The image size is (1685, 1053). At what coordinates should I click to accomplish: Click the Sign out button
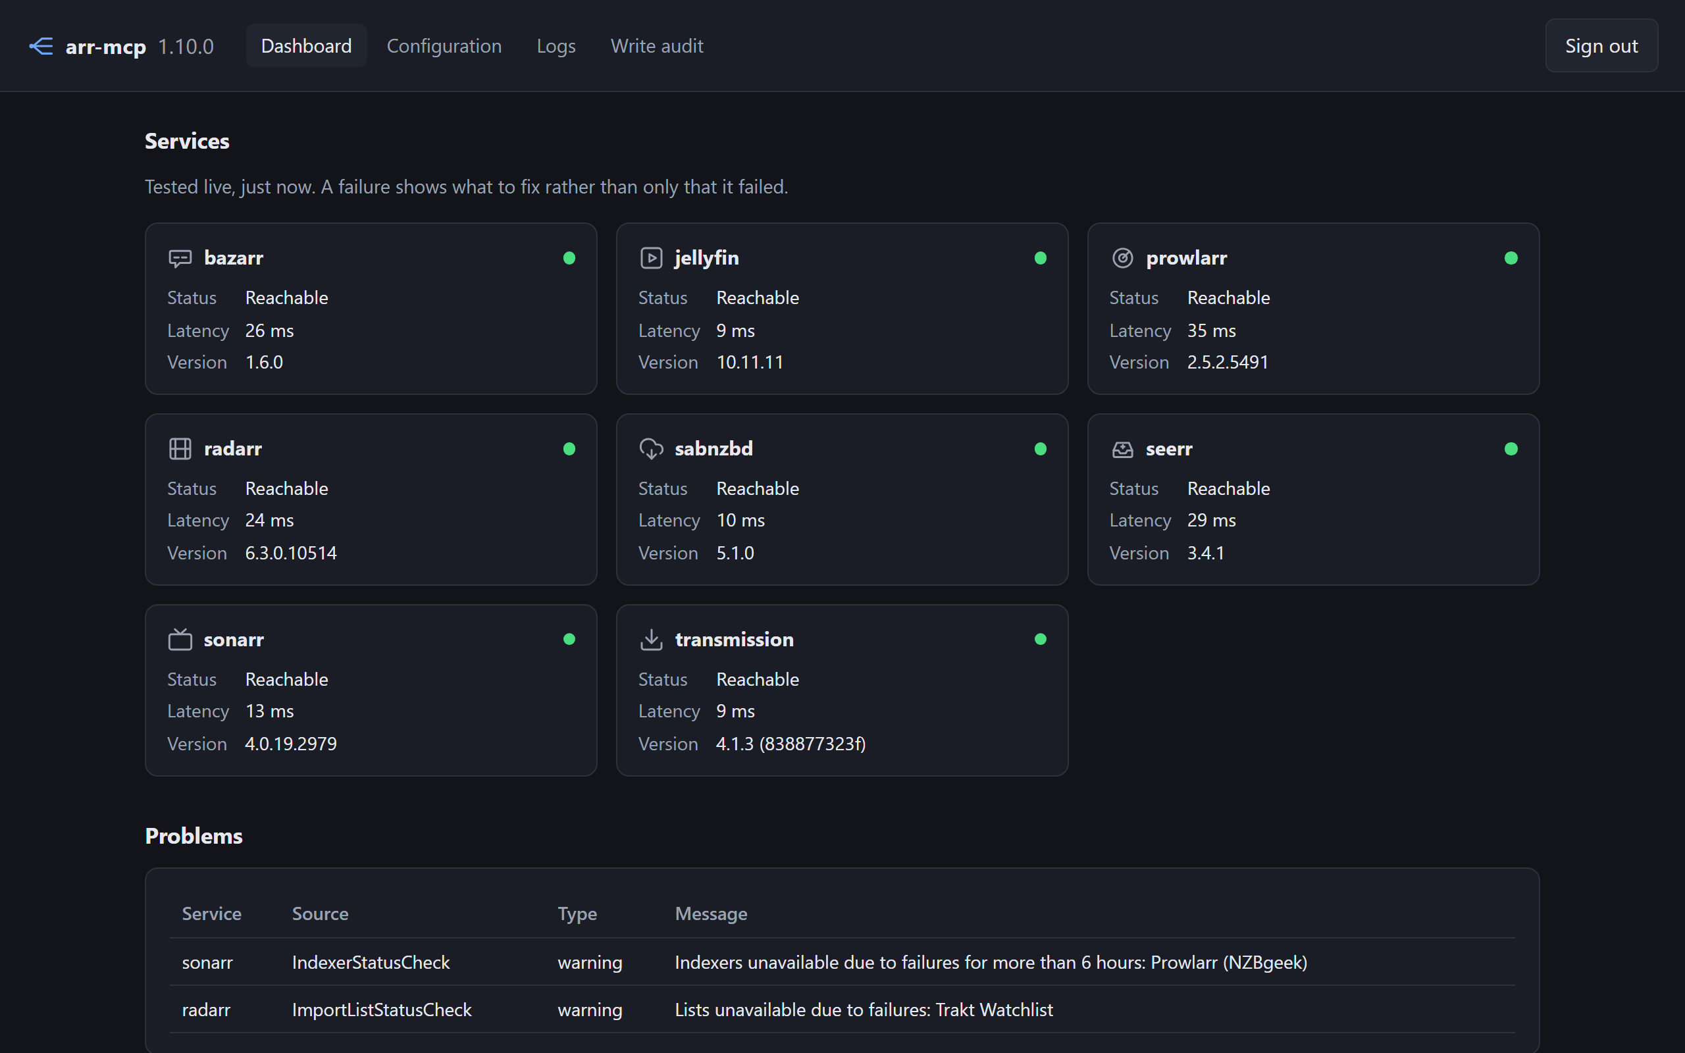1601,46
